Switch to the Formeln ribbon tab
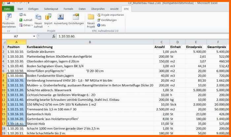The height and width of the screenshot is (137, 231). point(68,9)
